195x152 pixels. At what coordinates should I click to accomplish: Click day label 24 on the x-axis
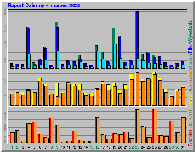pyautogui.click(x=143, y=147)
